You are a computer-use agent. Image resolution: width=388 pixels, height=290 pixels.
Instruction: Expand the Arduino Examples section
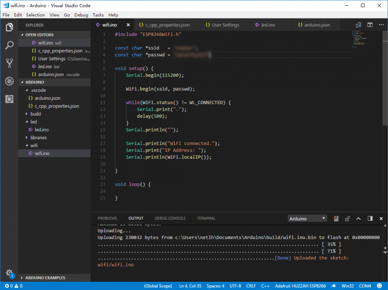(45, 278)
